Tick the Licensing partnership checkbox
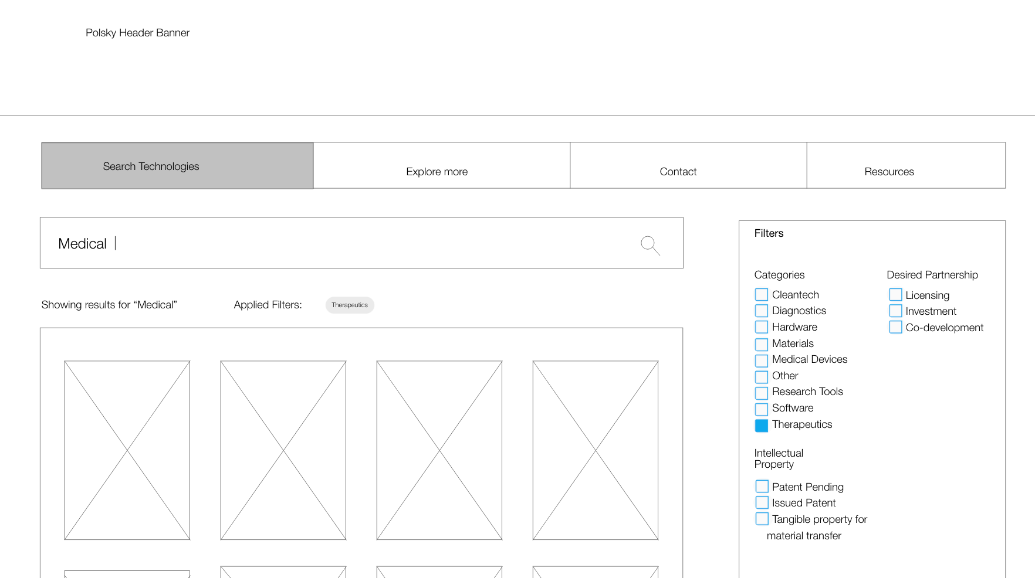Viewport: 1035px width, 578px height. tap(895, 295)
